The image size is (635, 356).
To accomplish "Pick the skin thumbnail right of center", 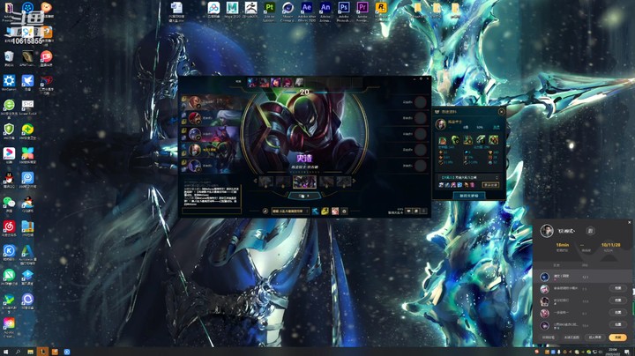I will tap(326, 182).
